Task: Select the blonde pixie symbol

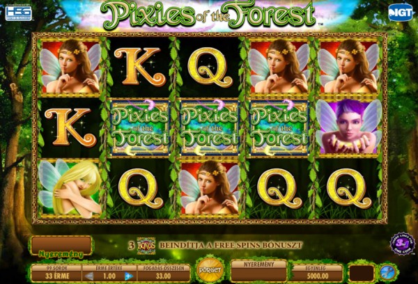Action: click(x=70, y=187)
